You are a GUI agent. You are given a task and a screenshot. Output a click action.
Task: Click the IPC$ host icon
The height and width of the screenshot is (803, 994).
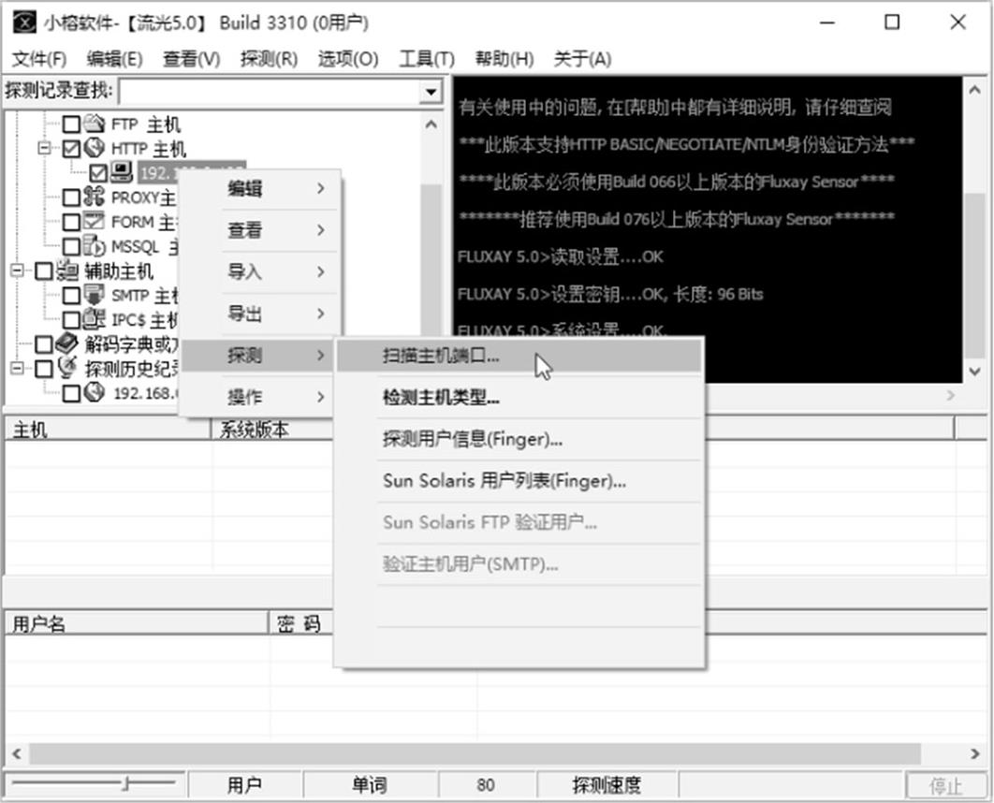click(x=95, y=319)
